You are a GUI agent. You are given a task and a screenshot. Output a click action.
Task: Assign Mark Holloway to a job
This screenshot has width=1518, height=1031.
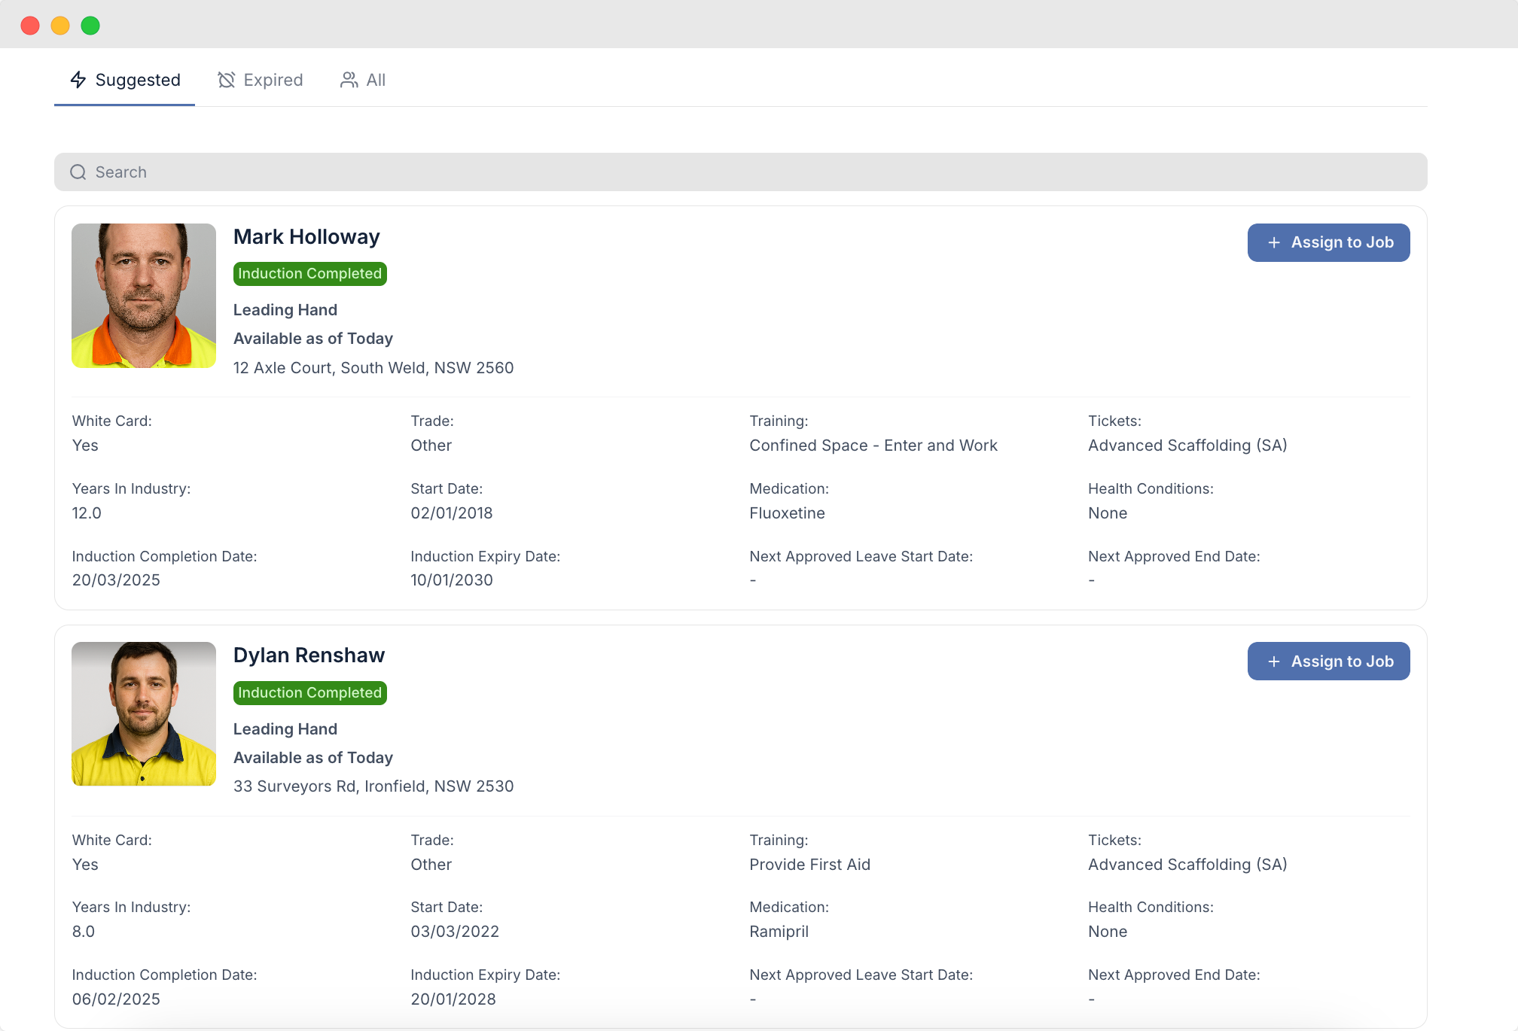pos(1328,242)
